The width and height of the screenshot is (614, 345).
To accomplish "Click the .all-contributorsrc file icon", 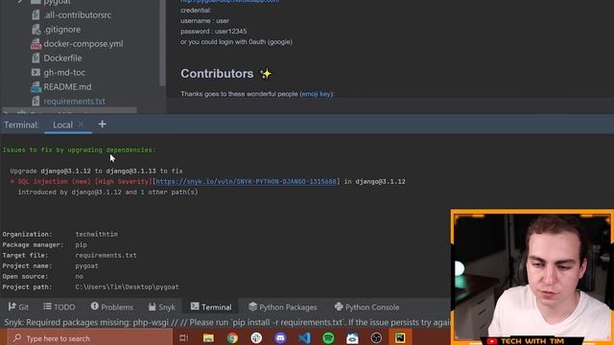I will pyautogui.click(x=35, y=15).
